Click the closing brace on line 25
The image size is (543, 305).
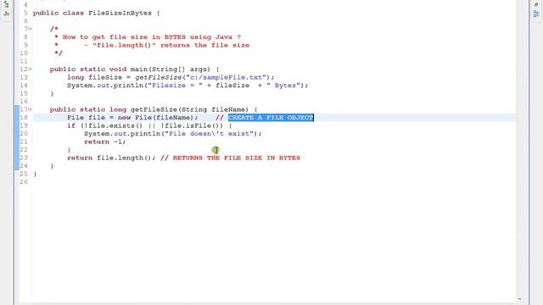click(35, 174)
